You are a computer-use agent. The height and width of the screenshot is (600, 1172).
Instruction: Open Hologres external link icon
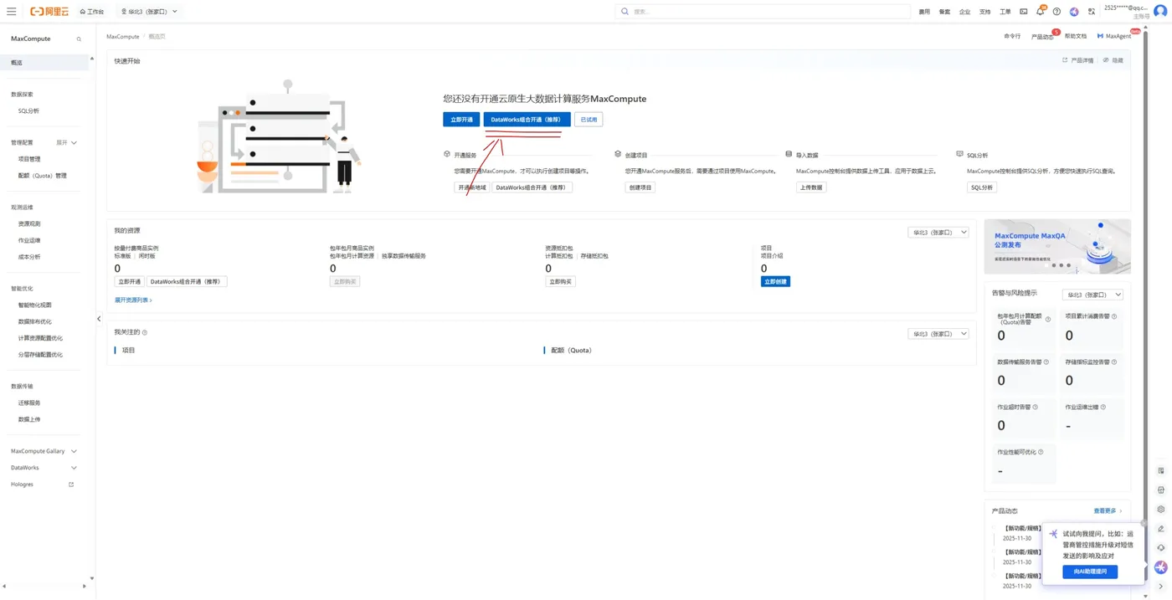tap(71, 485)
